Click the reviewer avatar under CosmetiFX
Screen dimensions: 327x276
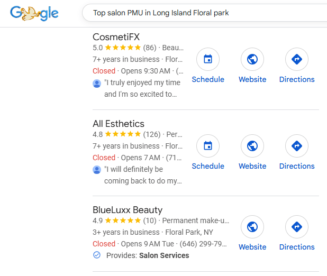97,83
